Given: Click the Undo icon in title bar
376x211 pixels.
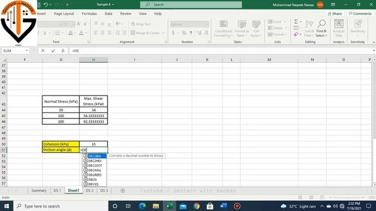Looking at the screenshot, I should coord(46,5).
